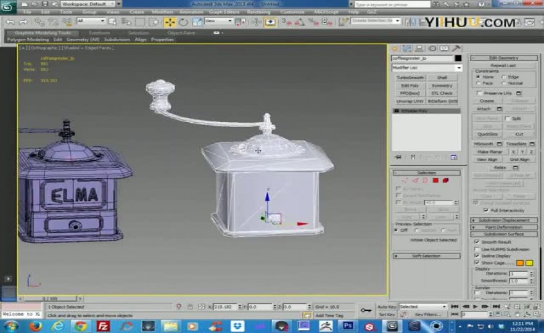This screenshot has height=333, width=544.
Task: Select the None constraint radio button
Action: tap(479, 76)
